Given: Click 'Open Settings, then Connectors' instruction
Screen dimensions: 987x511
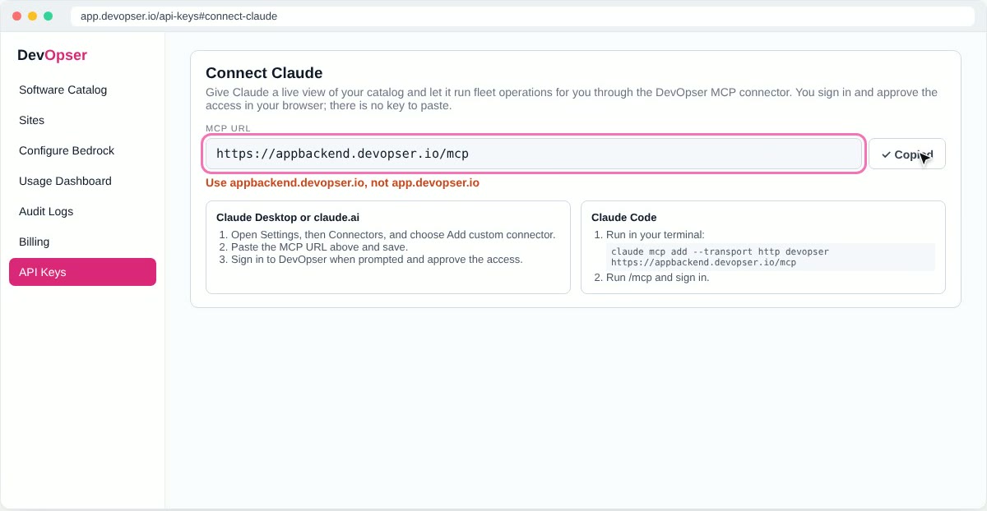Looking at the screenshot, I should pos(393,234).
